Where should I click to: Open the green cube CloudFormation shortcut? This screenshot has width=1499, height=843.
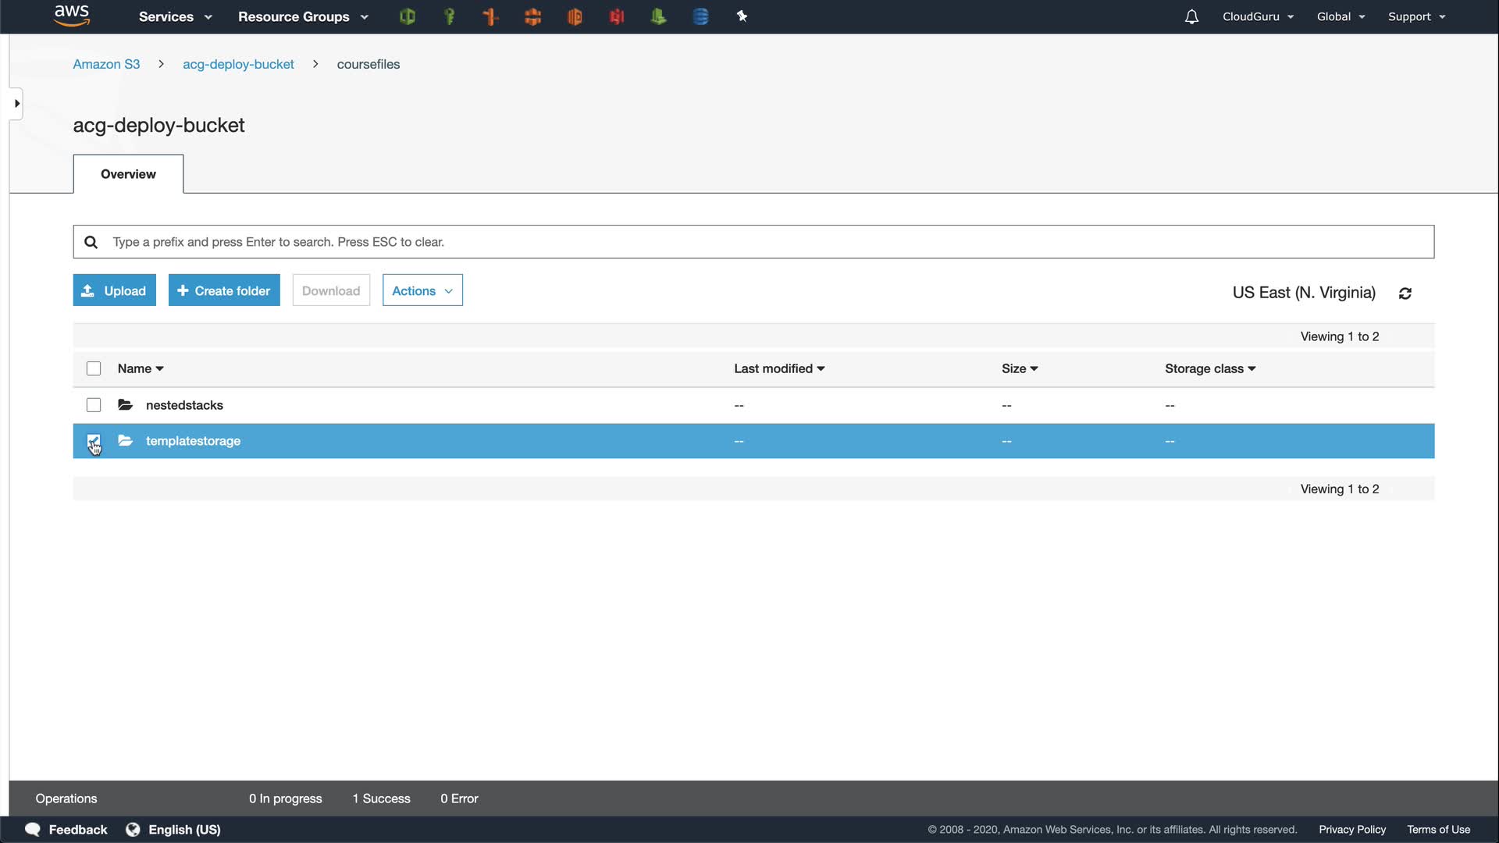(x=407, y=16)
